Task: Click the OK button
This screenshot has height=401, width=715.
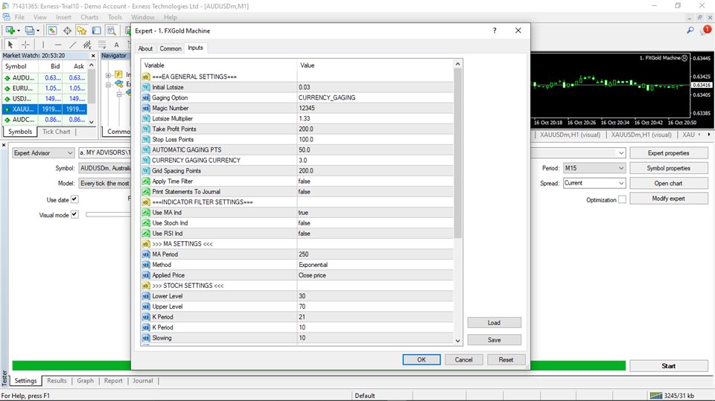Action: pyautogui.click(x=422, y=359)
